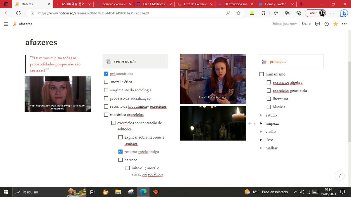Open Task View in the taskbar
Image resolution: width=351 pixels, height=197 pixels.
point(92,192)
